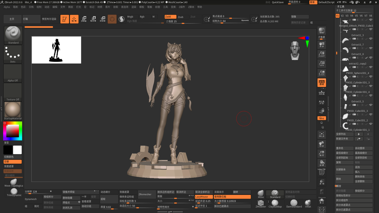Screen dimensions: 379x213
Task: Select the Draw (绘制) mode icon
Action: [74, 19]
